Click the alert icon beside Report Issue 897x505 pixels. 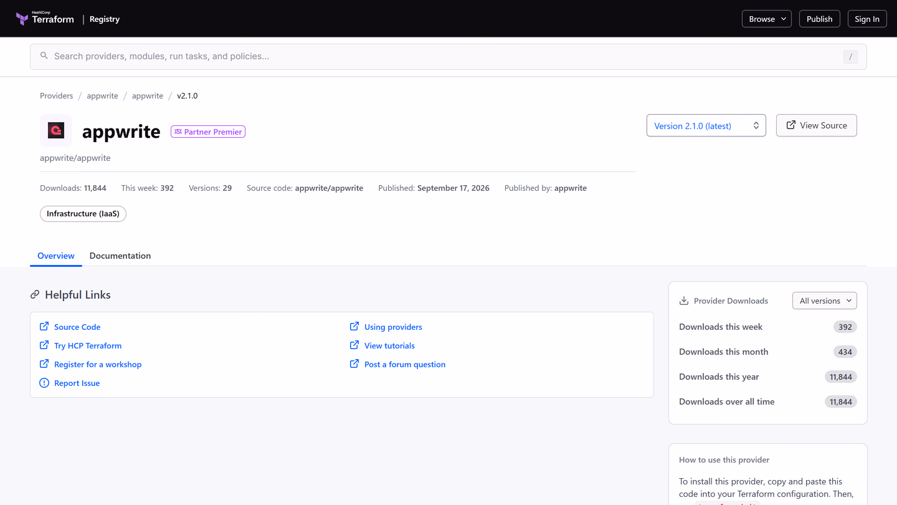[44, 383]
